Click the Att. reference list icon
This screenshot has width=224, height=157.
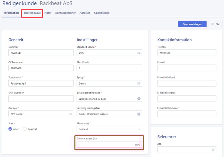point(213,150)
